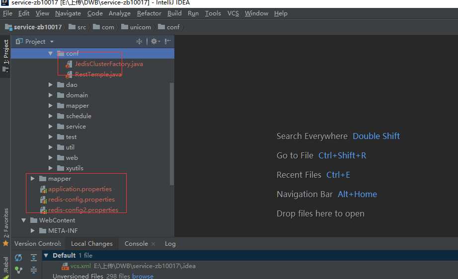Select redis-config2.properties file
458x279 pixels.
[x=83, y=210]
